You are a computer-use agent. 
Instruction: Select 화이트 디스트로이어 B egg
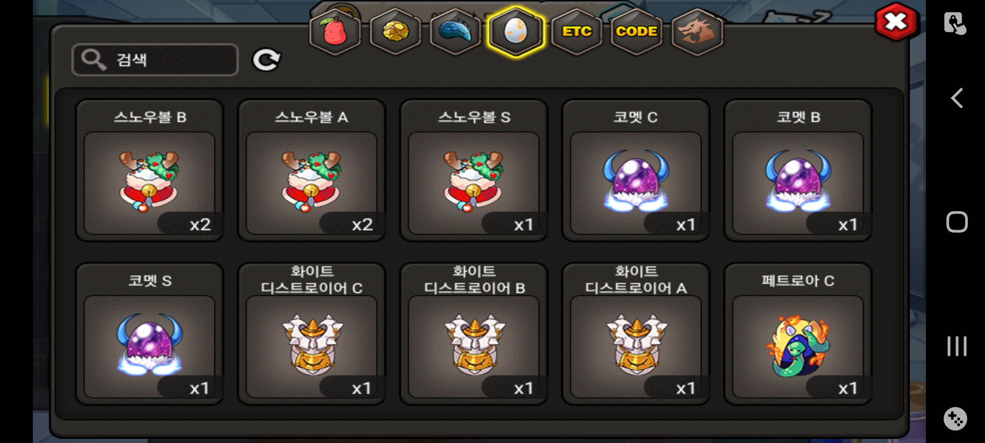(474, 334)
